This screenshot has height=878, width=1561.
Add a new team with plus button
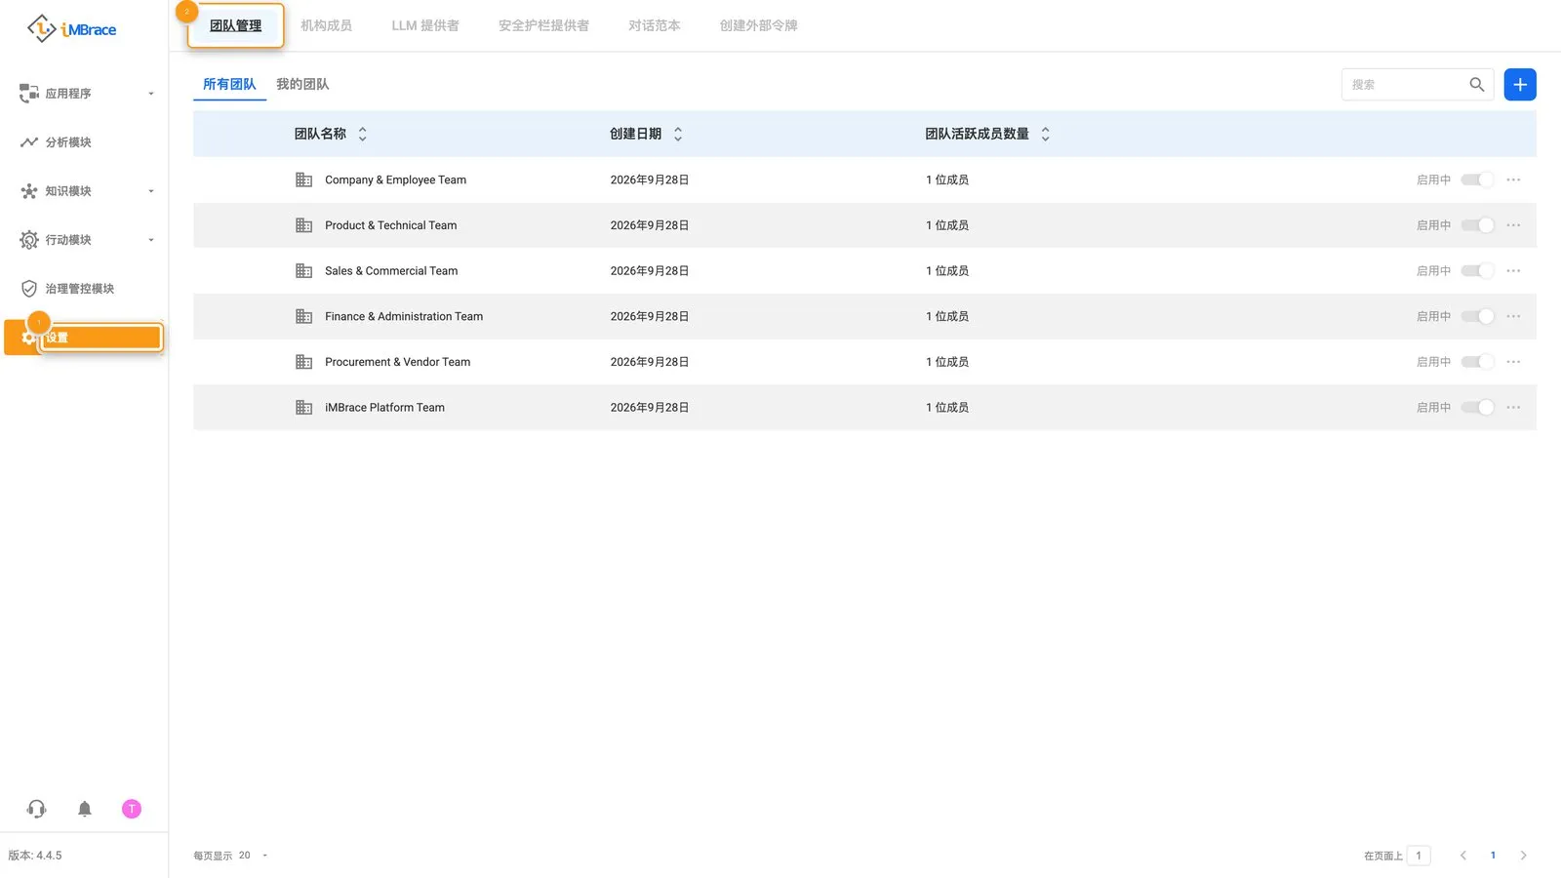[x=1520, y=85]
